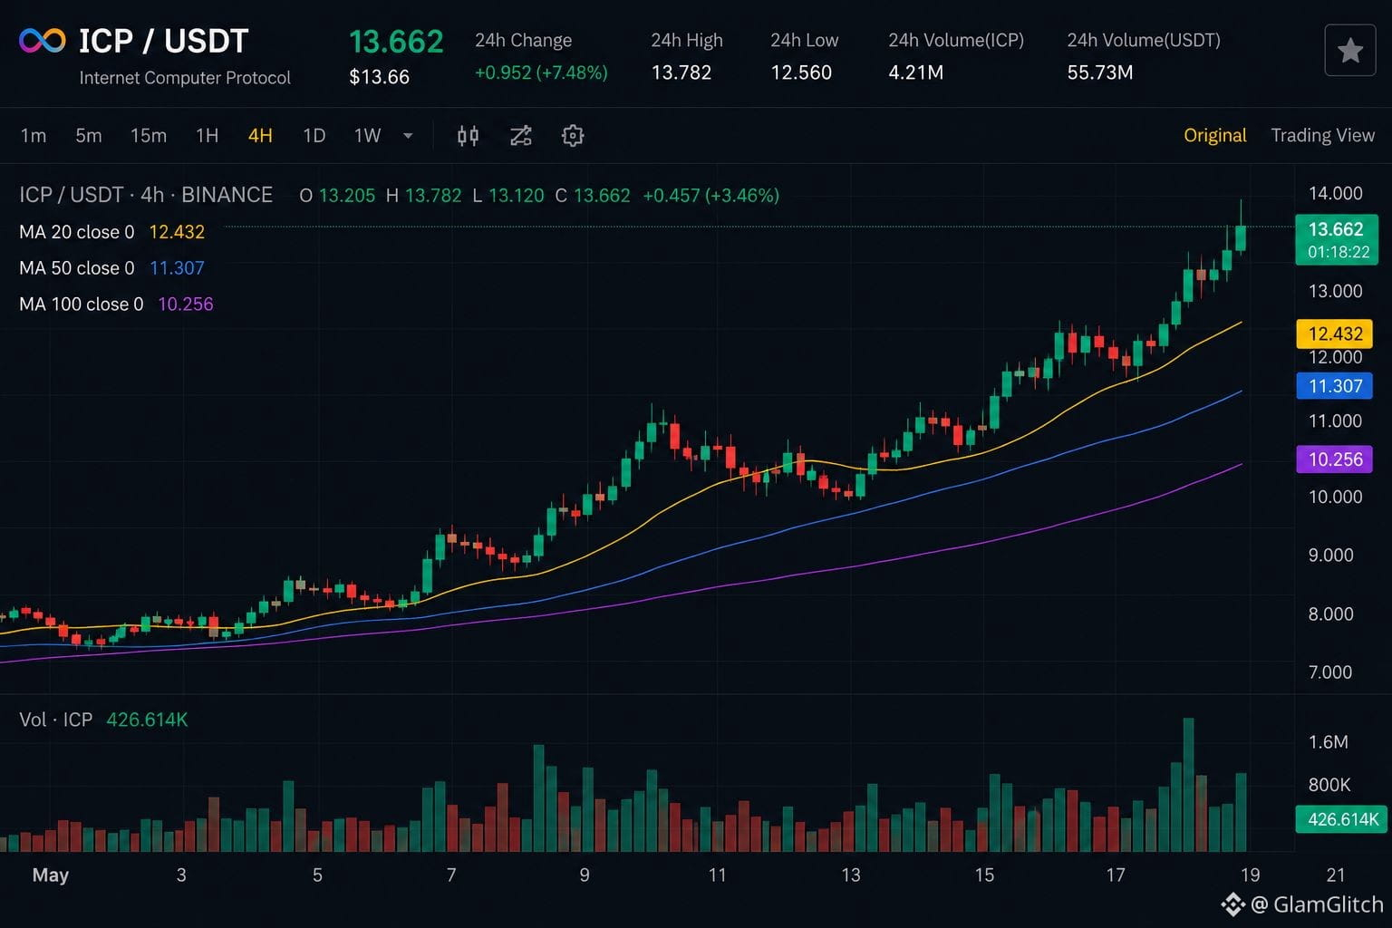Click the 24h Low value 12.560
Screen dimensions: 1392x928
coord(801,72)
